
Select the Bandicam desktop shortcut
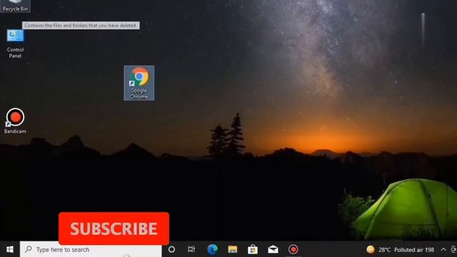pos(15,121)
